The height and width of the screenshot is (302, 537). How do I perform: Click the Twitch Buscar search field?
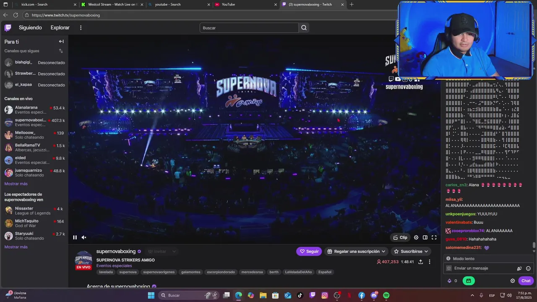pos(249,28)
